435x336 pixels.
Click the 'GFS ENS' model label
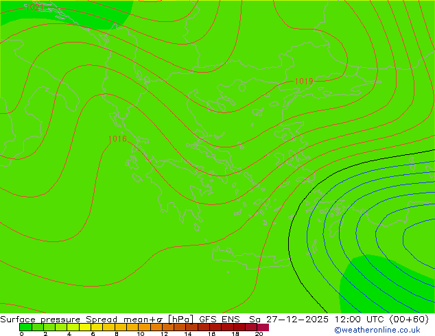click(x=220, y=320)
